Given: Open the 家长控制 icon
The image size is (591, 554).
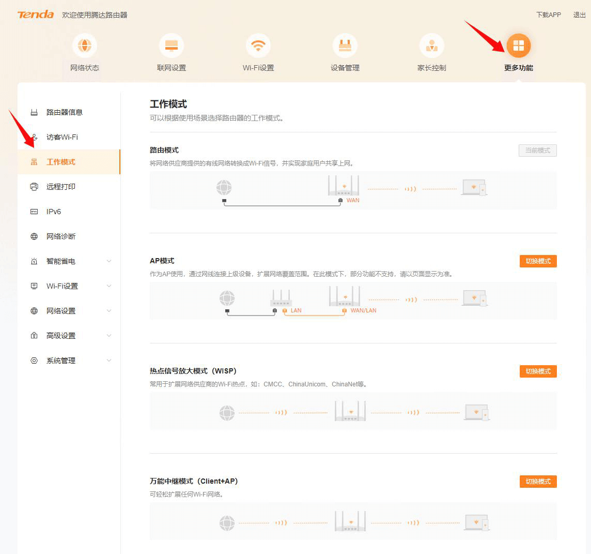Looking at the screenshot, I should click(x=431, y=46).
